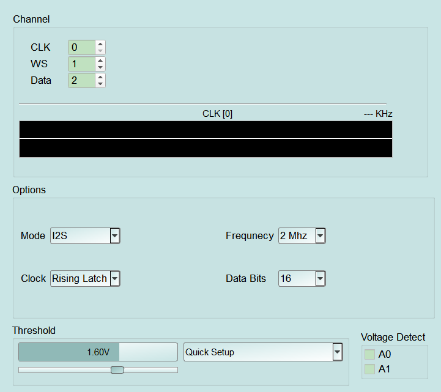The image size is (441, 392).
Task: Click the 1.60V threshold level bar
Action: 98,352
